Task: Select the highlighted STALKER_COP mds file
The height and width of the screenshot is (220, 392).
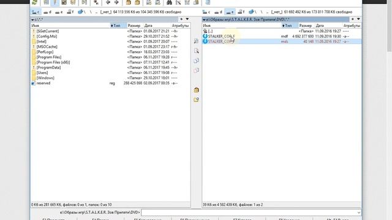Action: tap(282, 42)
